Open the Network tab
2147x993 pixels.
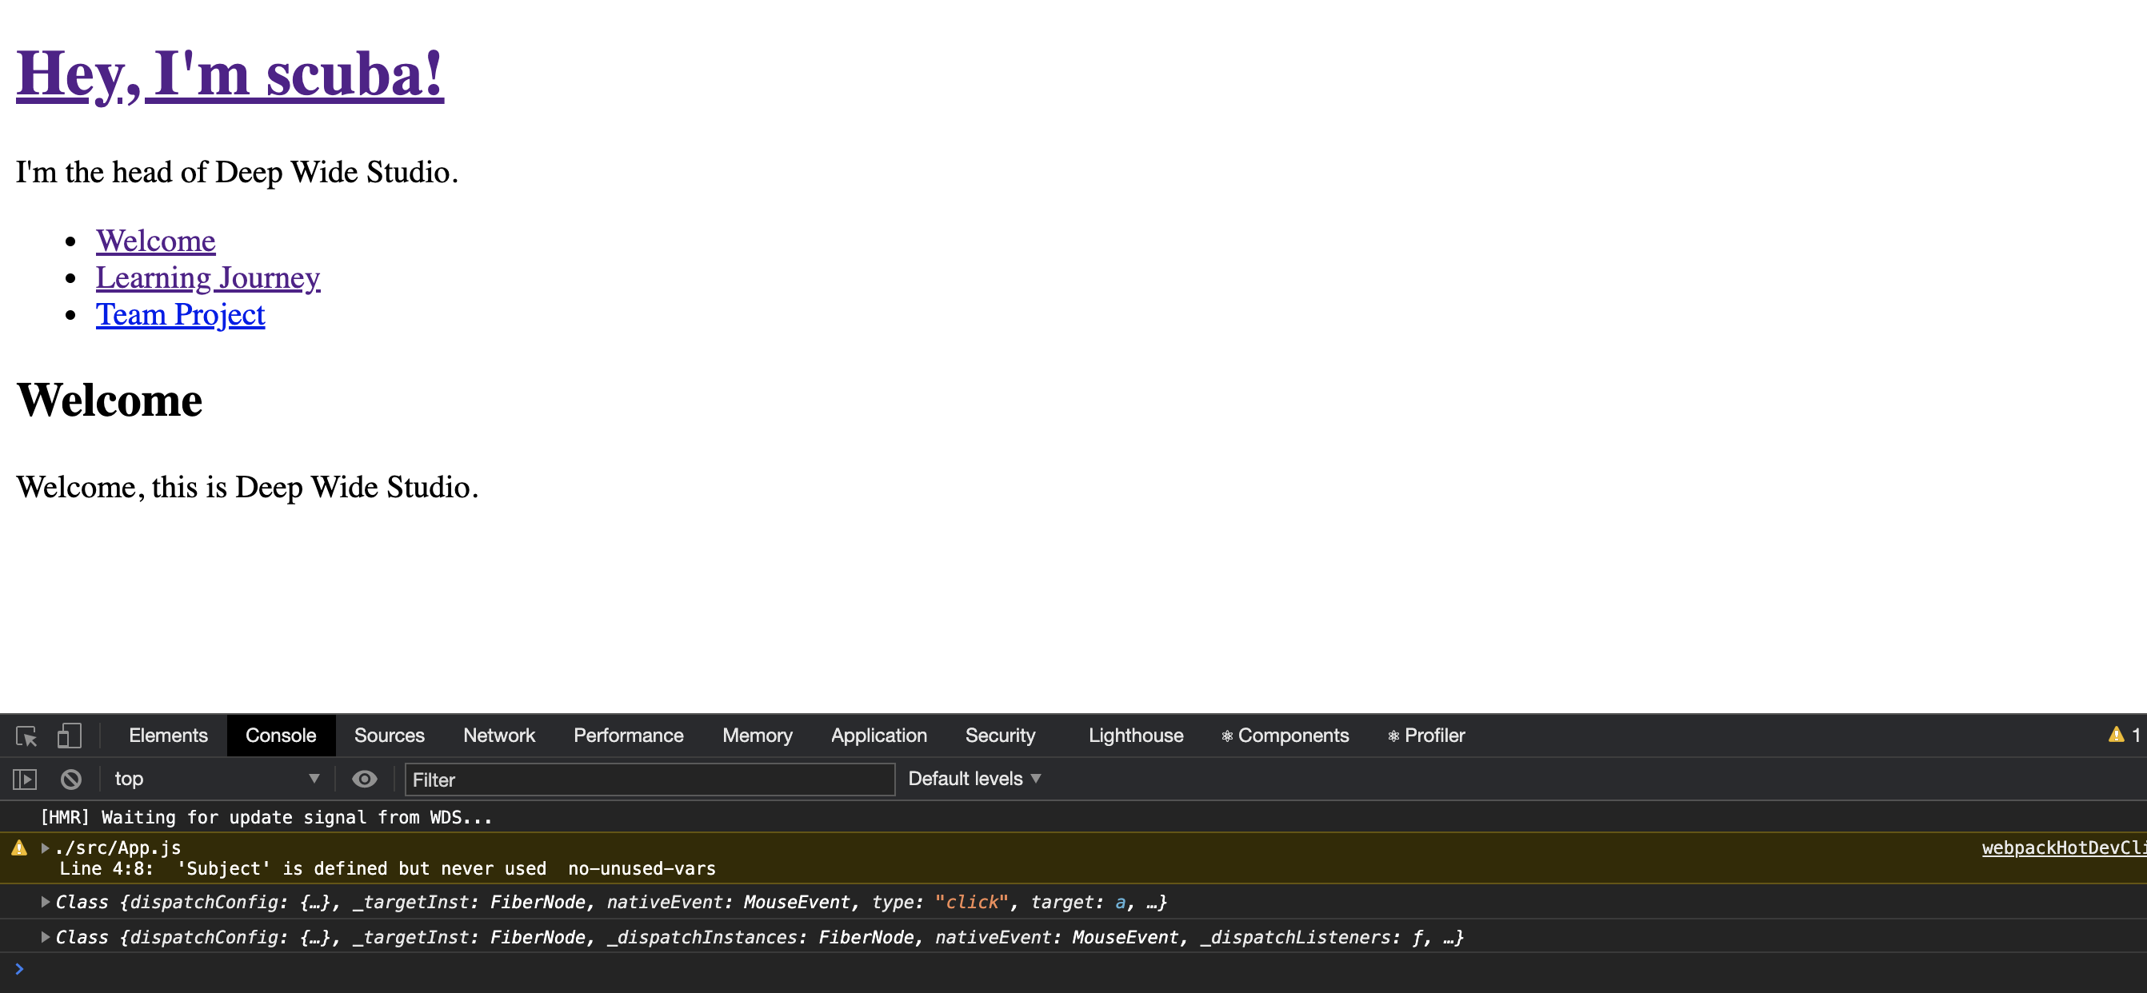point(498,736)
